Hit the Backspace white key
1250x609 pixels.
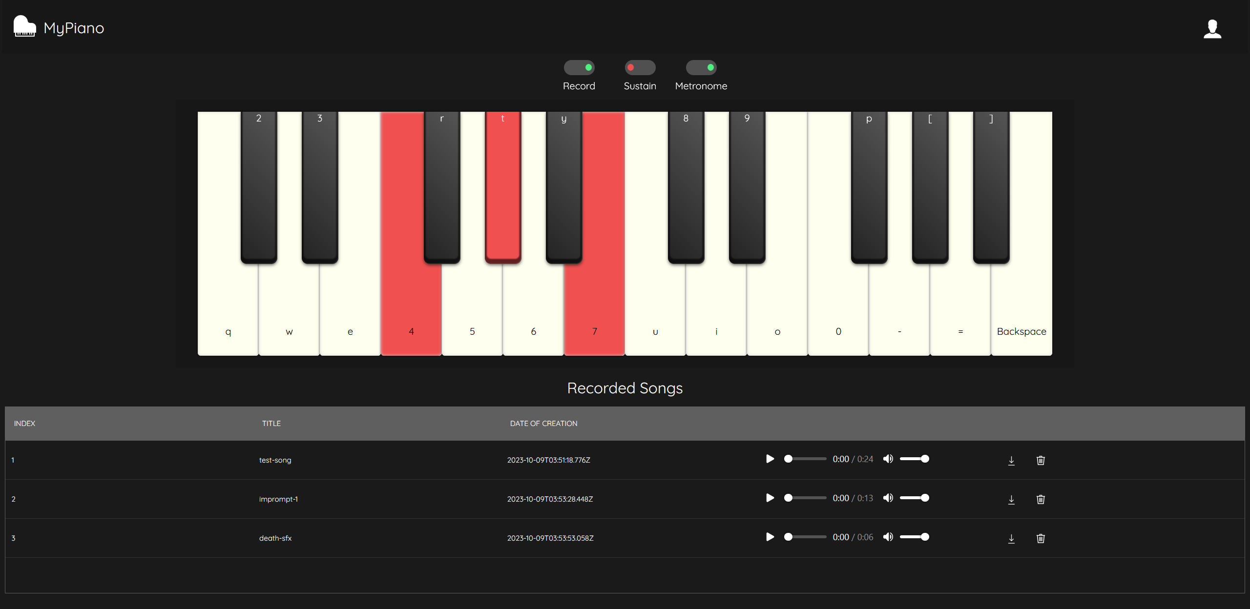[x=1021, y=307]
